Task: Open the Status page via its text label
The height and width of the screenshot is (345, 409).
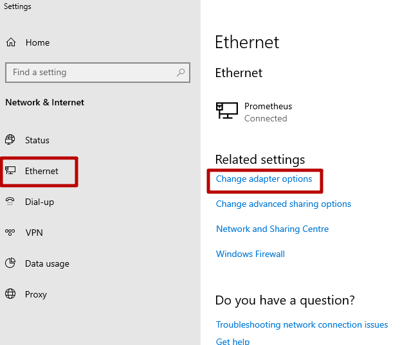Action: [x=37, y=140]
